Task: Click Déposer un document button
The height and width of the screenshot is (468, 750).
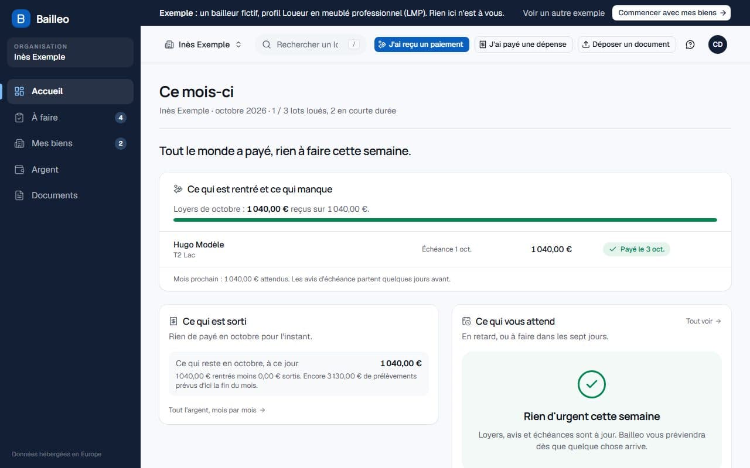Action: [627, 44]
